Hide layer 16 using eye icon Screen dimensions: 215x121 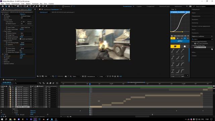(x=1, y=88)
